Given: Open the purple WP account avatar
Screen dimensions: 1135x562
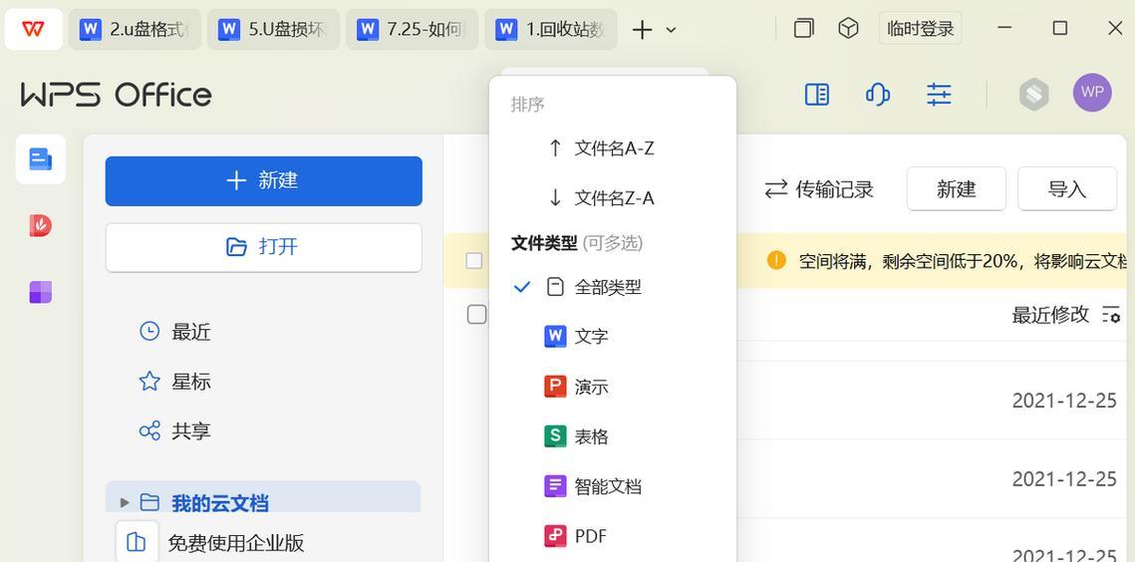Looking at the screenshot, I should (x=1092, y=93).
